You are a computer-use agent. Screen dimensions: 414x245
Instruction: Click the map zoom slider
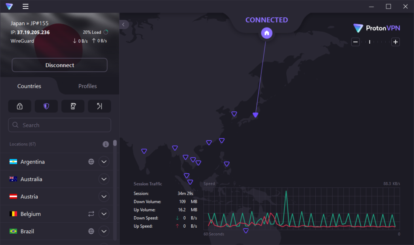375,42
